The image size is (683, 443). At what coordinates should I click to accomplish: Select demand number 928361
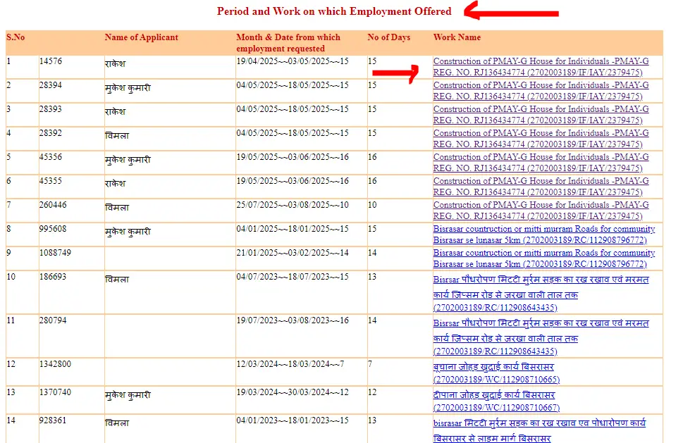(53, 420)
